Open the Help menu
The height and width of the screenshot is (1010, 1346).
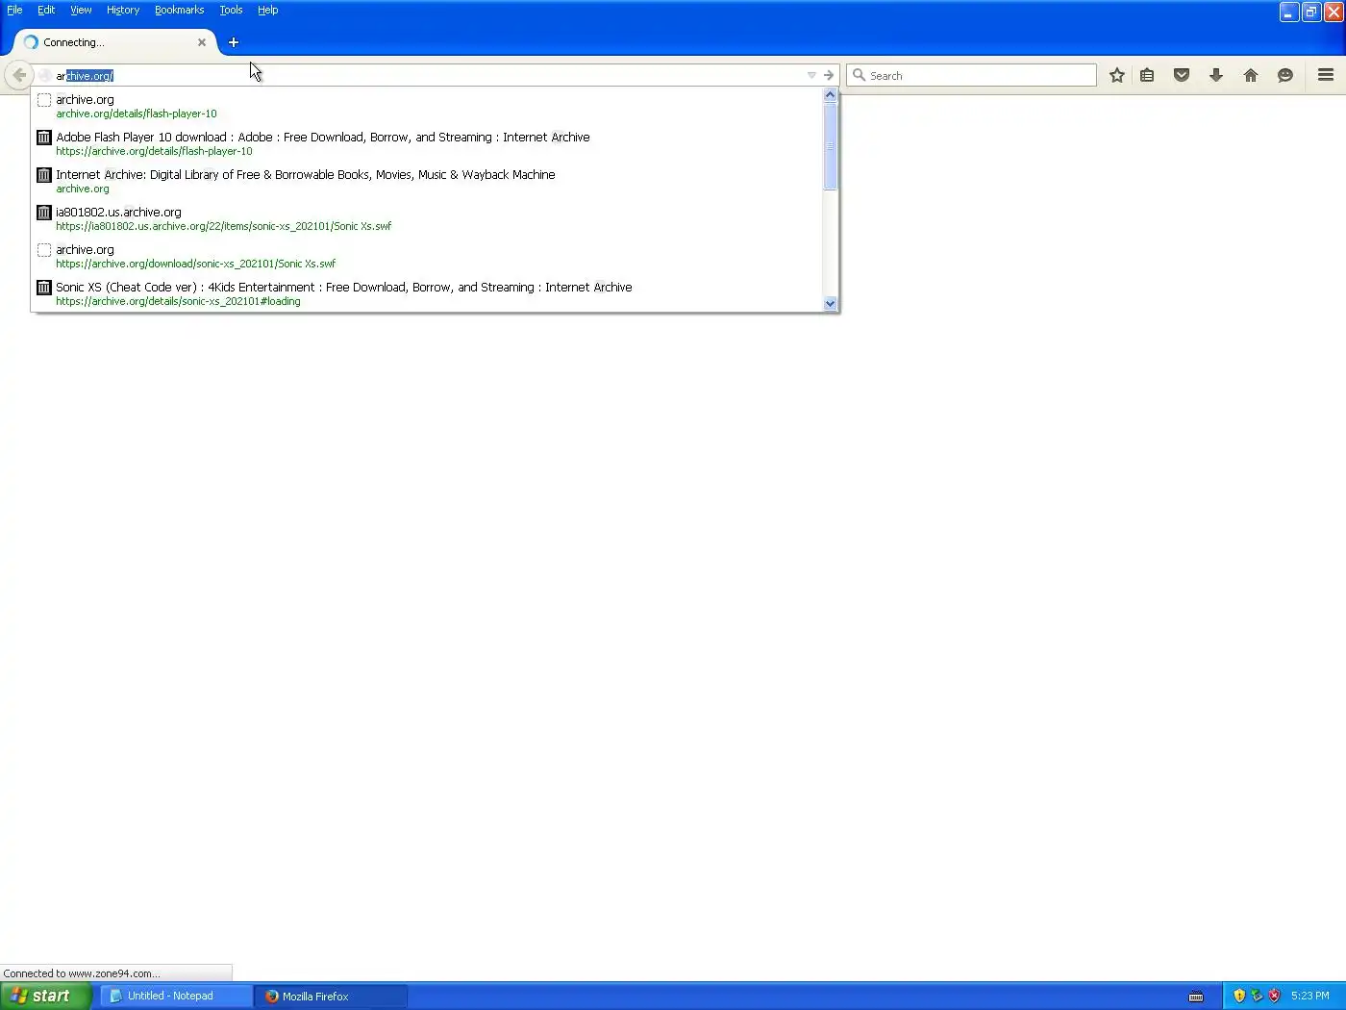(267, 10)
